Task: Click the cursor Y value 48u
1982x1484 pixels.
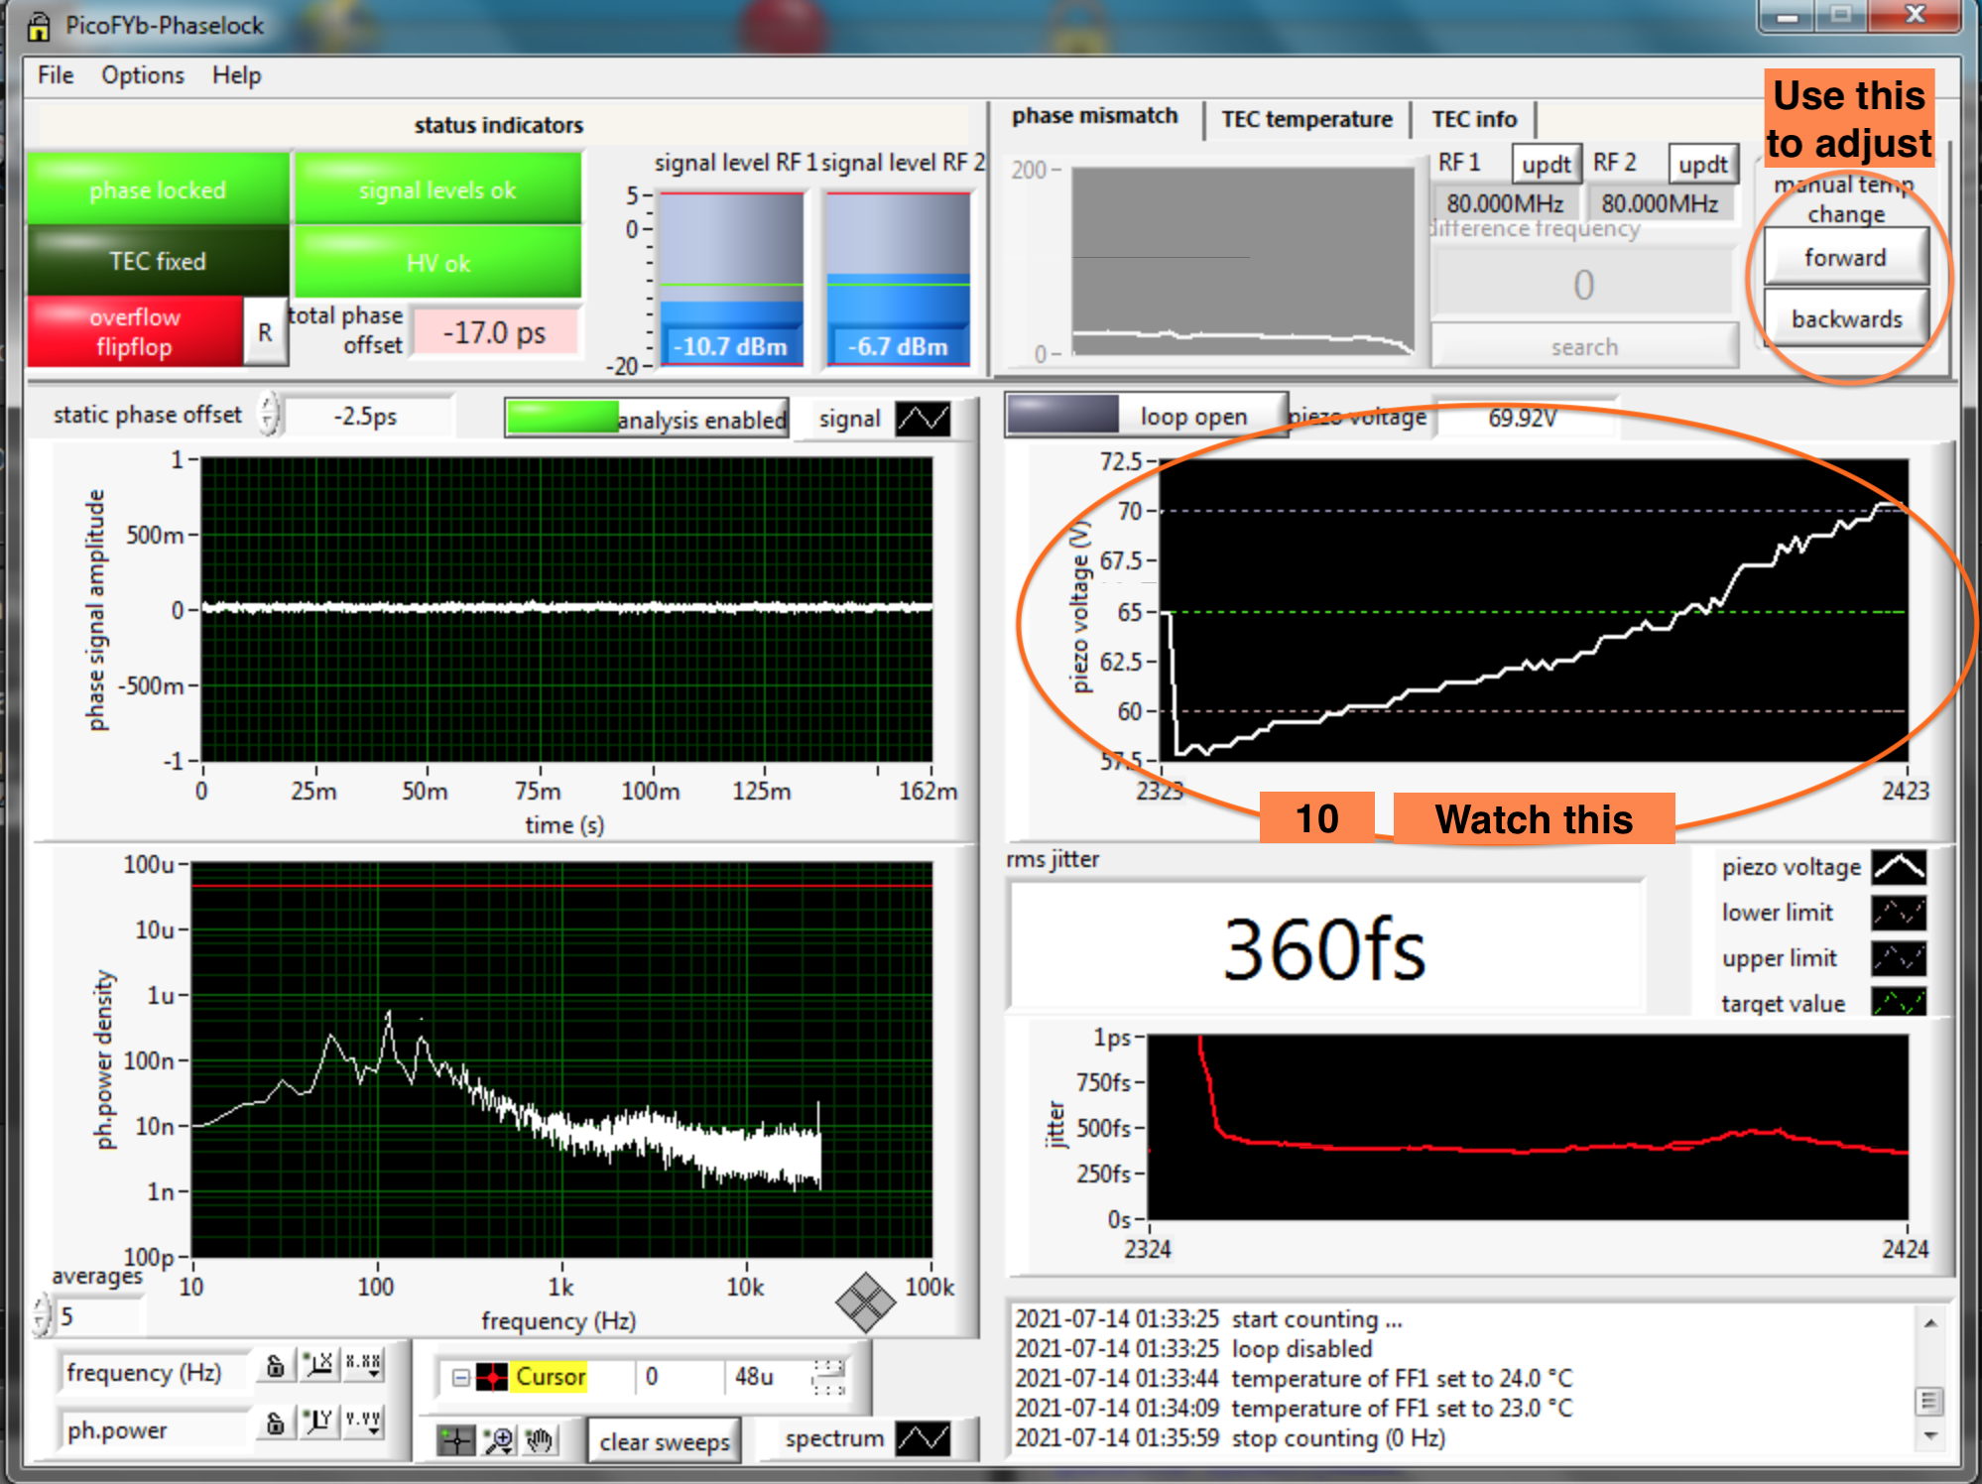Action: tap(754, 1377)
